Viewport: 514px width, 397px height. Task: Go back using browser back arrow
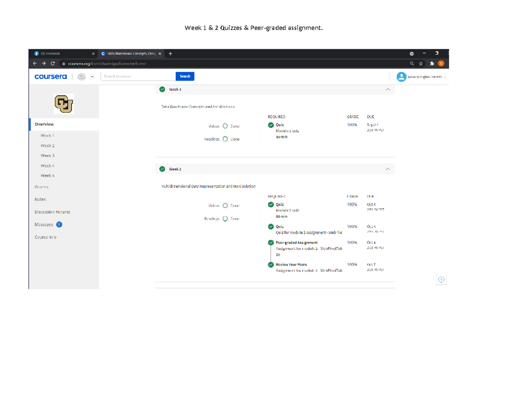[x=35, y=64]
